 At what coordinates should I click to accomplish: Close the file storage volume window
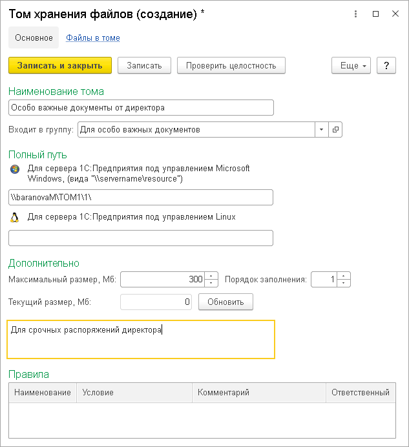[395, 14]
